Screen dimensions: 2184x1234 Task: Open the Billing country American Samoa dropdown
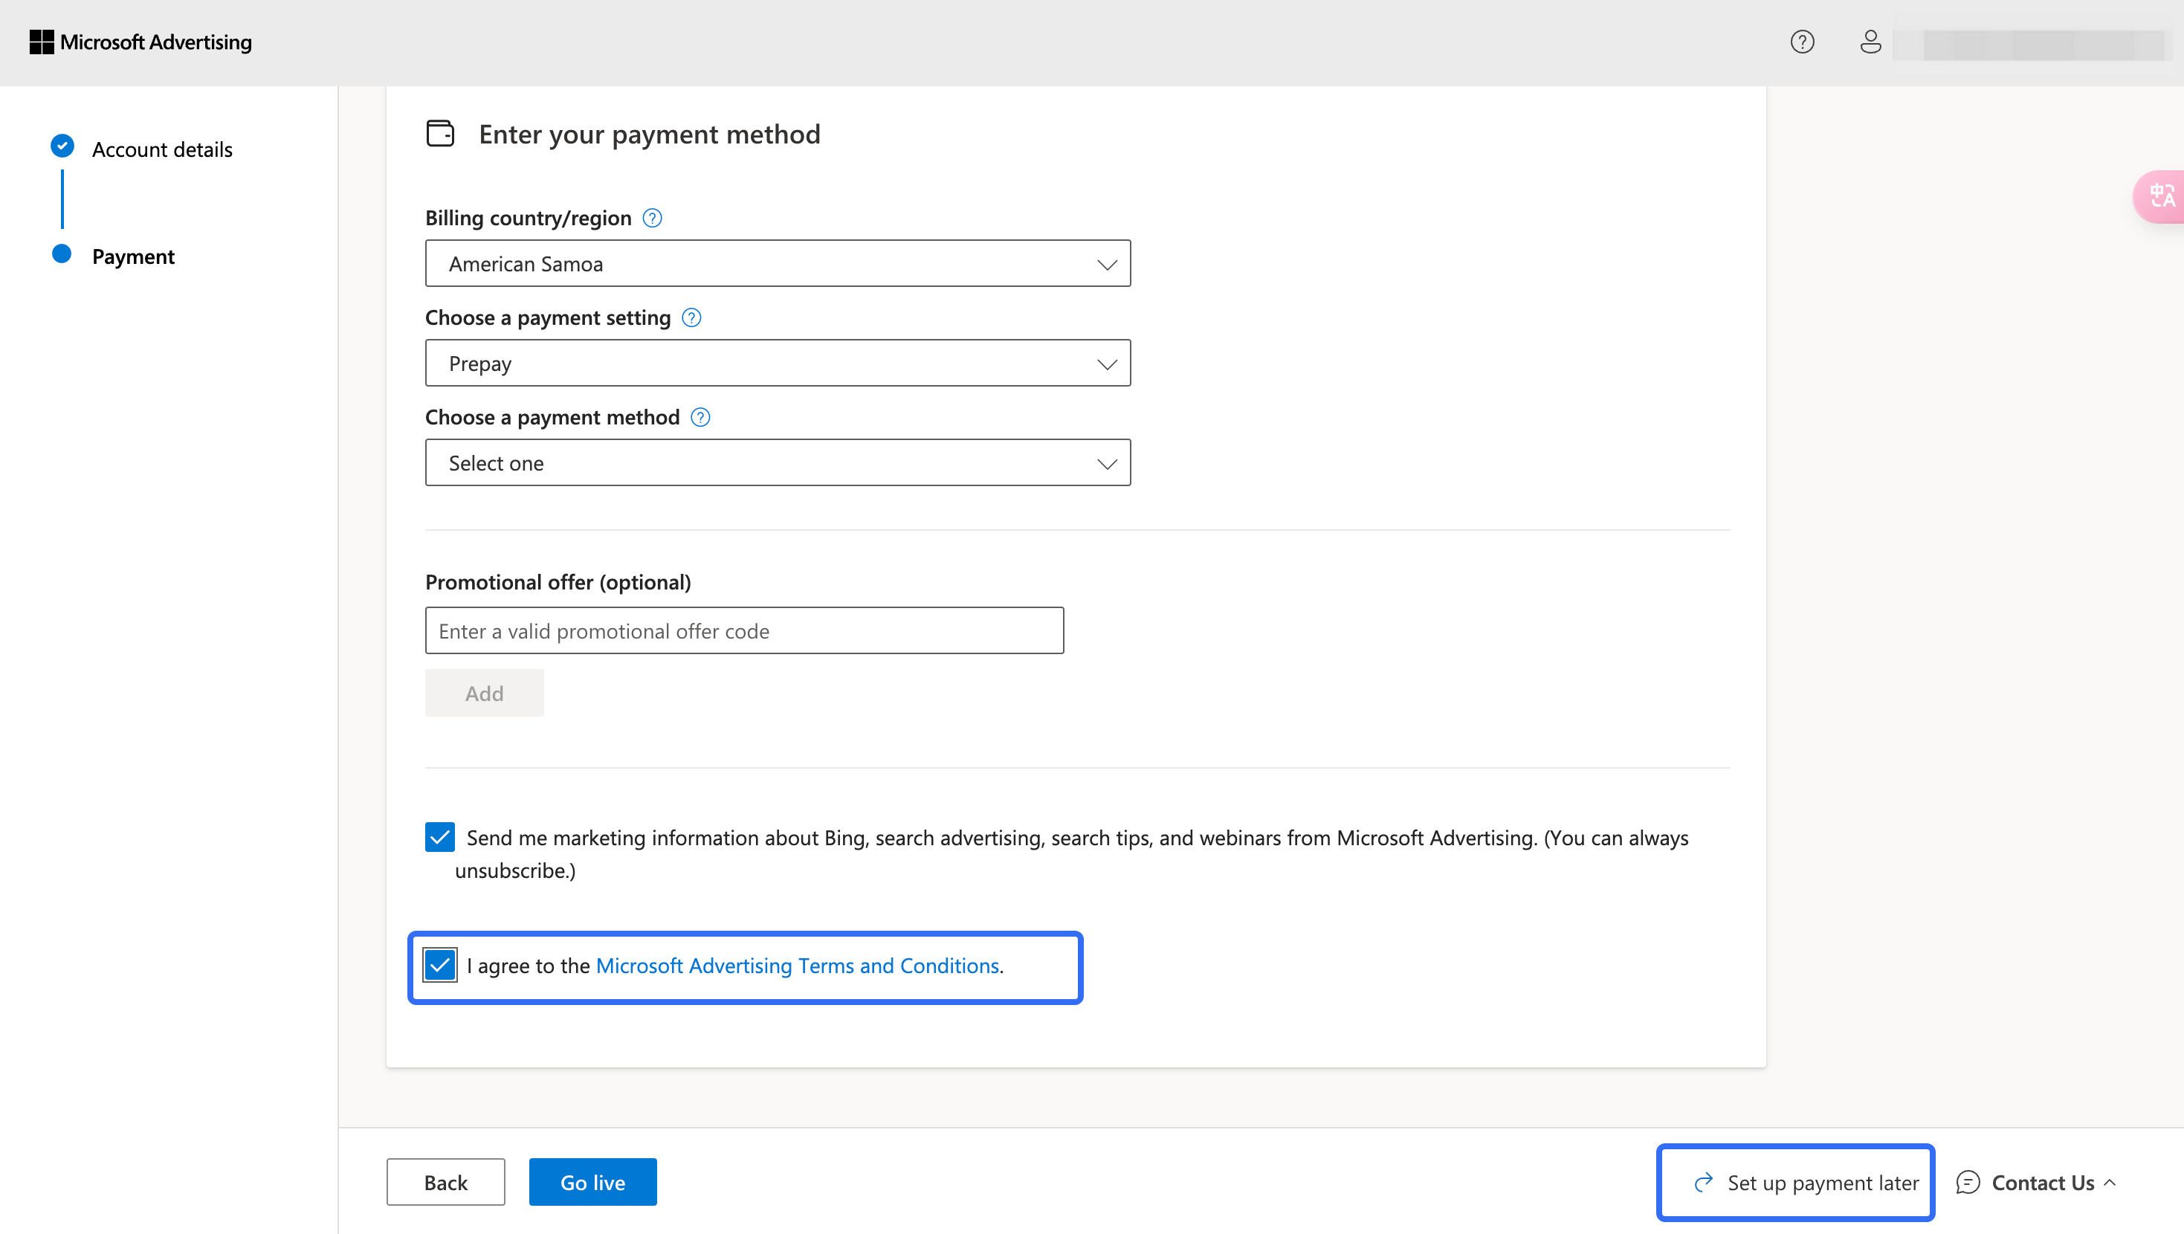[x=778, y=263]
